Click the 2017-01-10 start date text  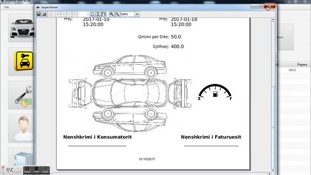point(96,19)
